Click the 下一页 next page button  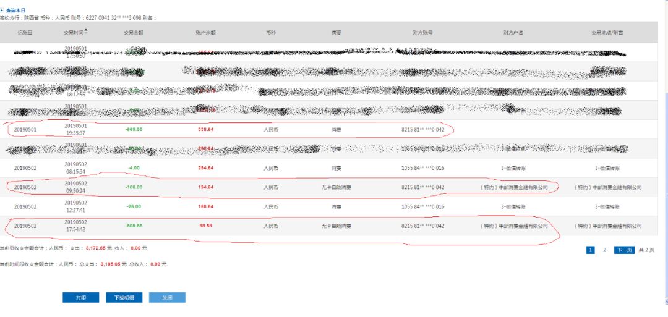pyautogui.click(x=624, y=250)
